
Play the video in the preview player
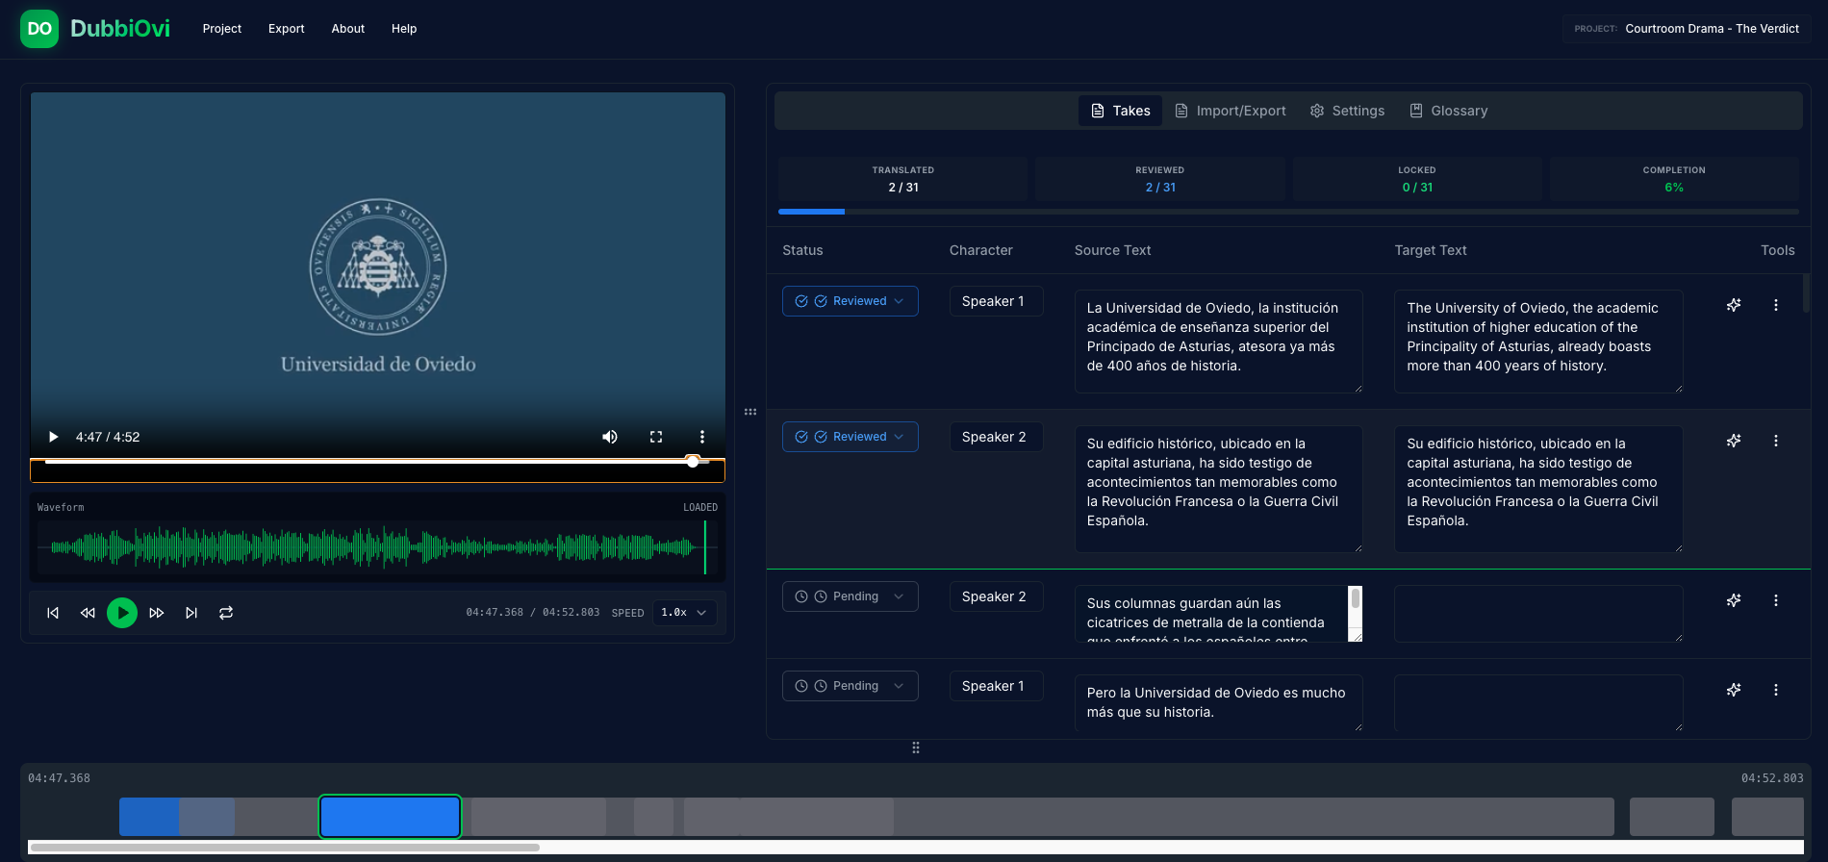54,437
